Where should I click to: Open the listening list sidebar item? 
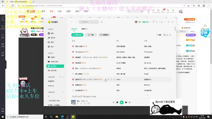pos(52,70)
